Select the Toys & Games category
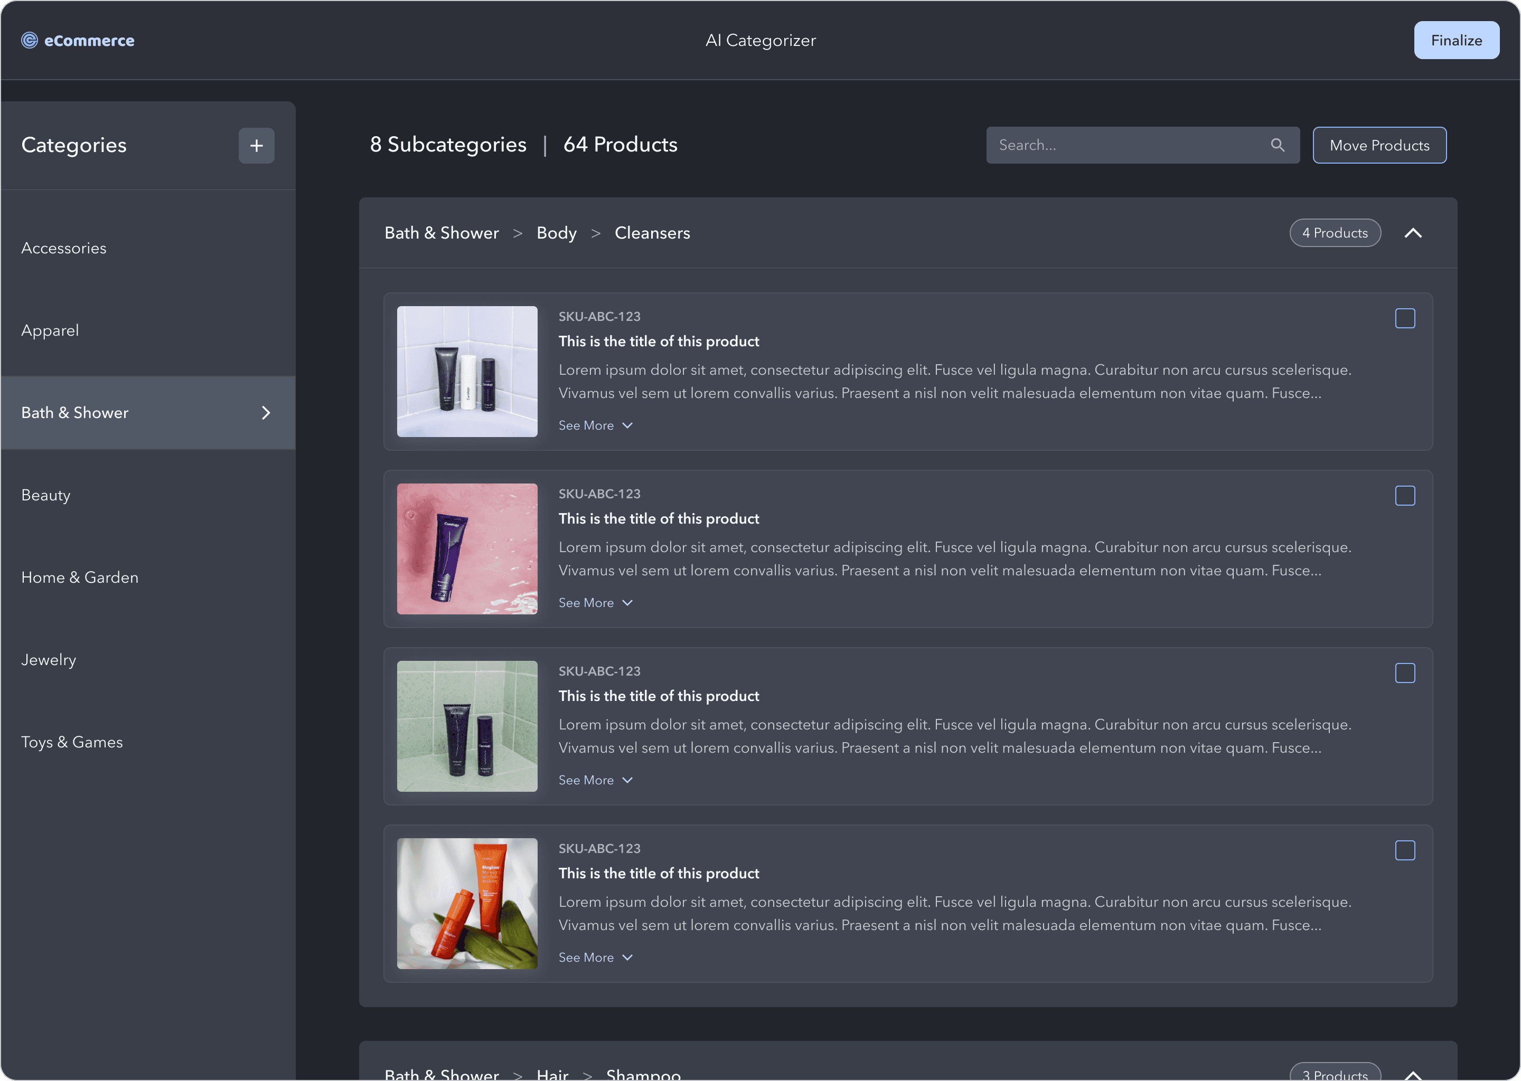Screen dimensions: 1521x1081 pos(72,742)
